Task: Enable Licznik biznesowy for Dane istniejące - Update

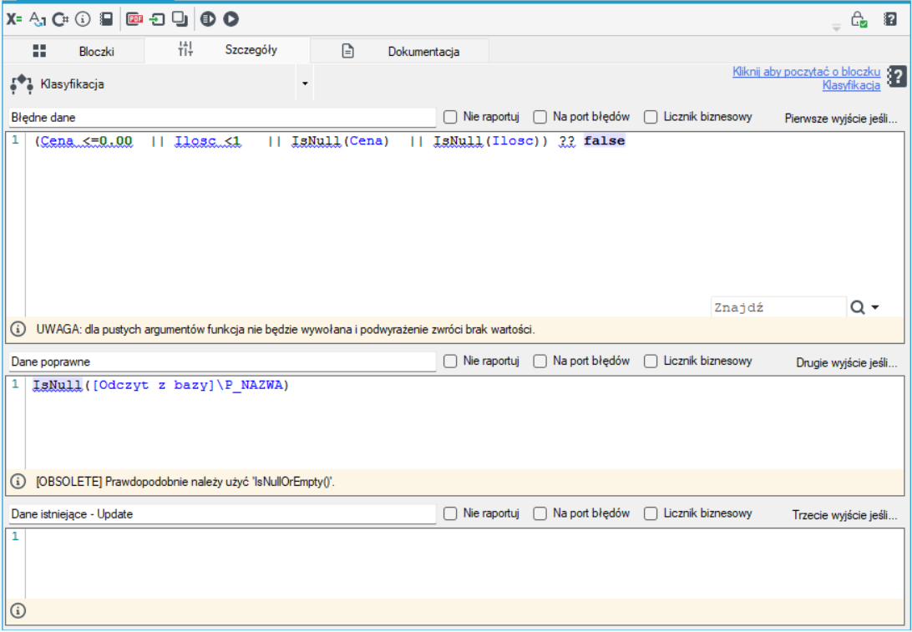Action: click(651, 513)
